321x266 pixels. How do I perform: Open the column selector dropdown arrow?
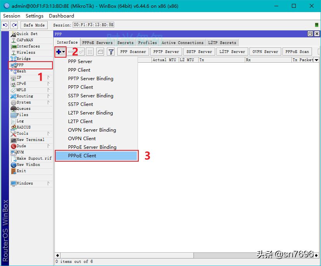(x=316, y=60)
